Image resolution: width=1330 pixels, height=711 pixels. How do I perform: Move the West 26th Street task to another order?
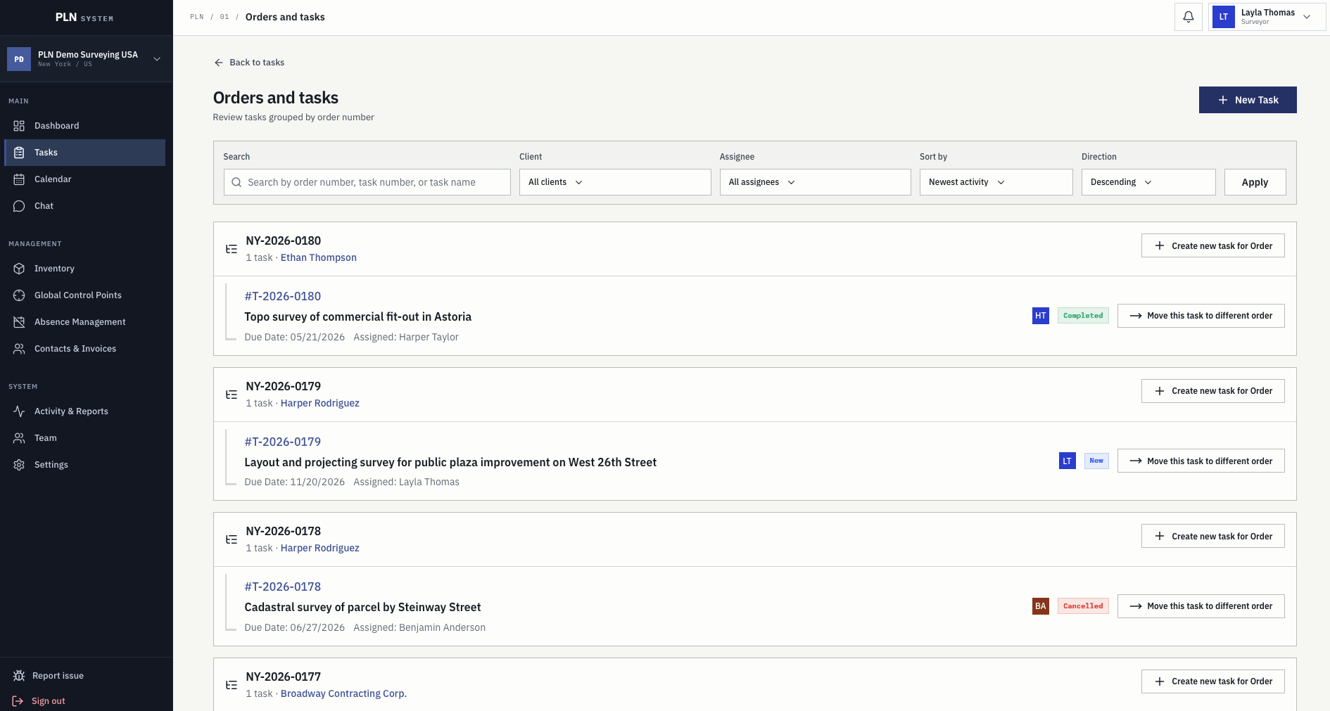[x=1201, y=461]
